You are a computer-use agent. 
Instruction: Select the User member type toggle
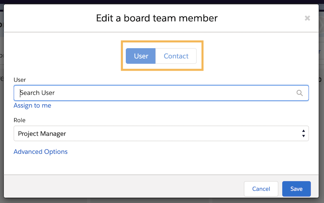click(x=141, y=56)
